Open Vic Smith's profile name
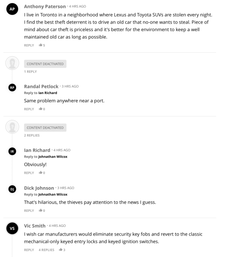226x257 pixels. click(x=35, y=226)
